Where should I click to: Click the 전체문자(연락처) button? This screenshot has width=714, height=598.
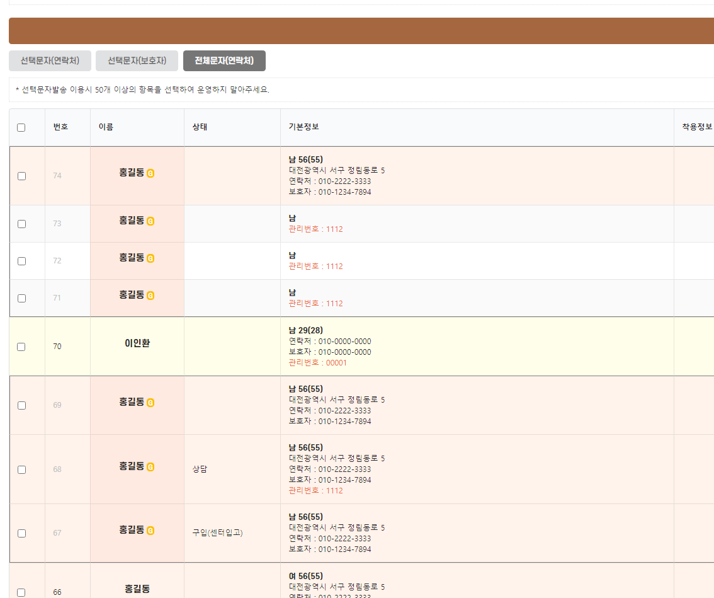coord(224,61)
